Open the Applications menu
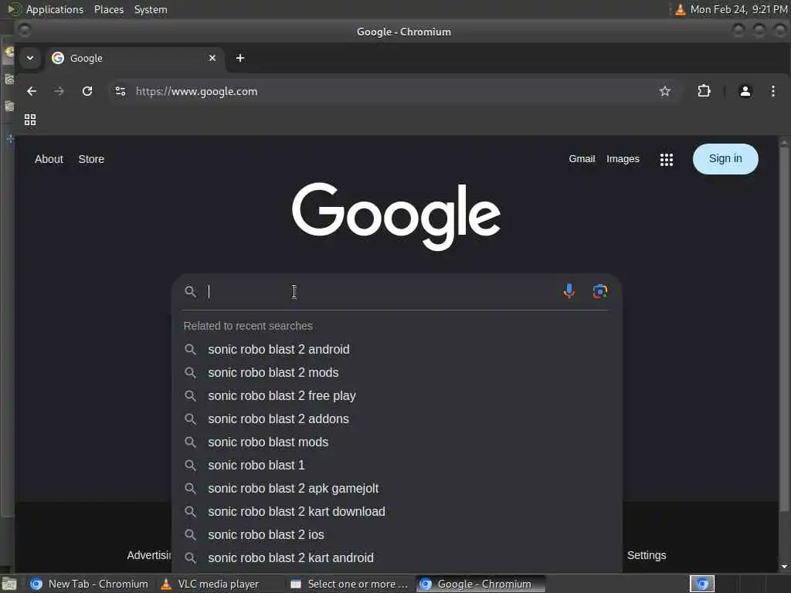Image resolution: width=791 pixels, height=593 pixels. point(55,9)
